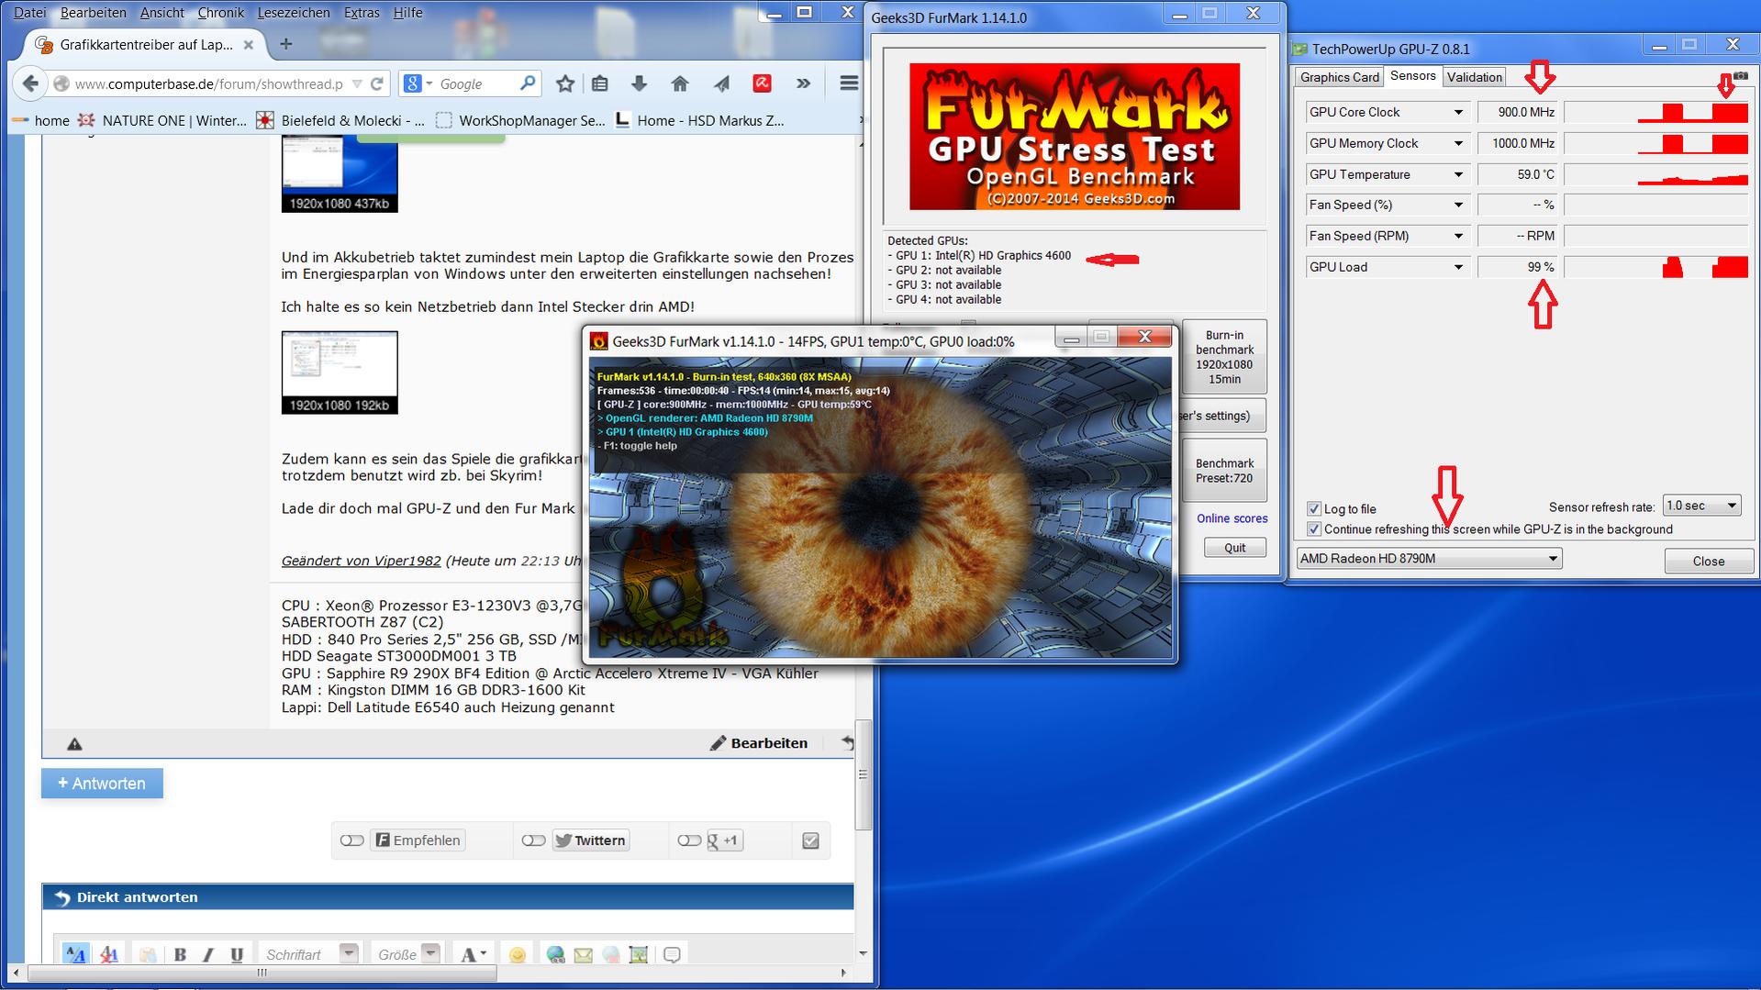Click the Antworten reply button

pyautogui.click(x=102, y=784)
